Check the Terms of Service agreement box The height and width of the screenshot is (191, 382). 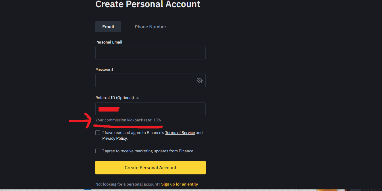98,133
